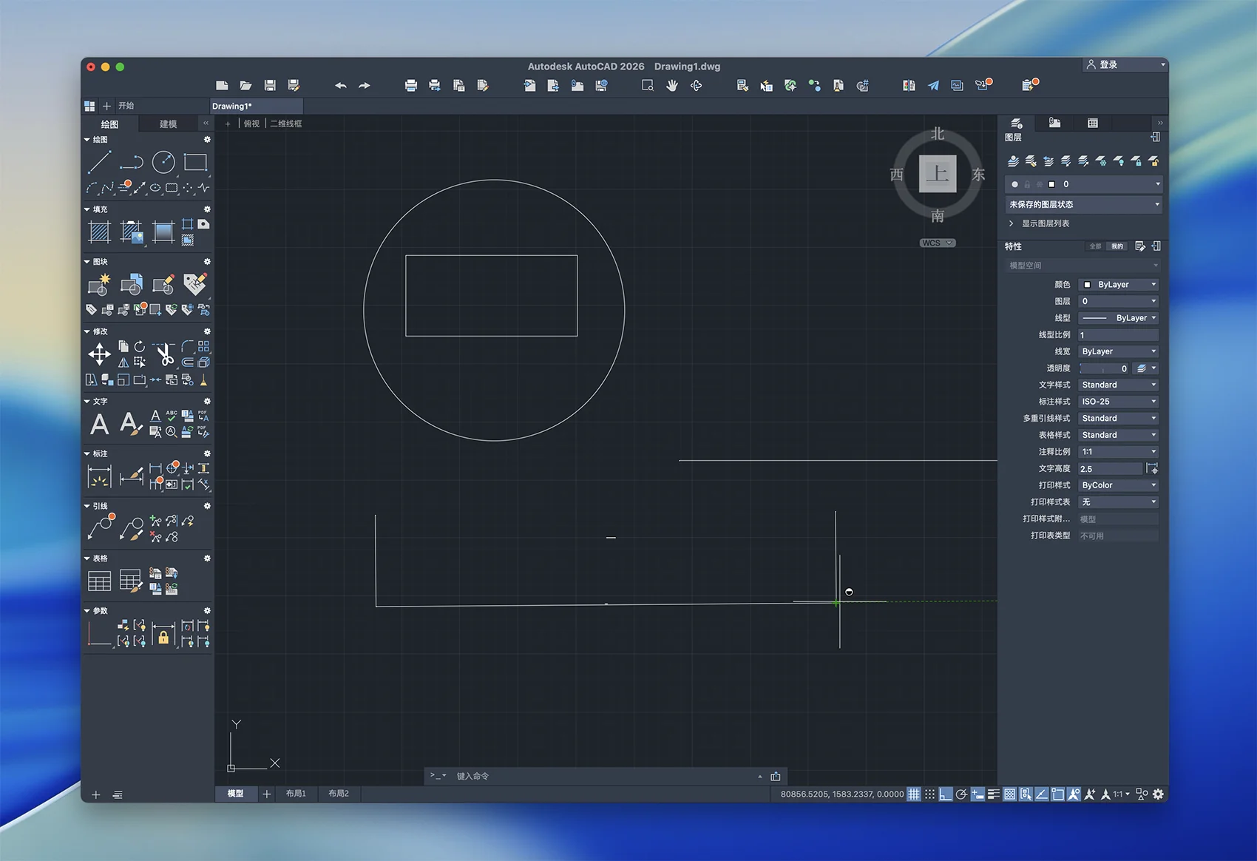Screen dimensions: 1257x861
Task: Activate the Move tool in the 修改 panel
Action: [x=99, y=354]
